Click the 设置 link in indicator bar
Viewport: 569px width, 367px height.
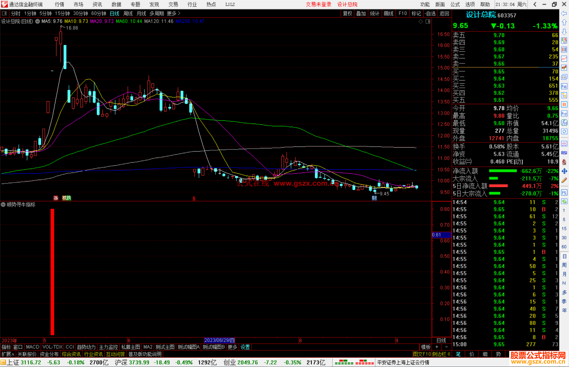pyautogui.click(x=245, y=347)
